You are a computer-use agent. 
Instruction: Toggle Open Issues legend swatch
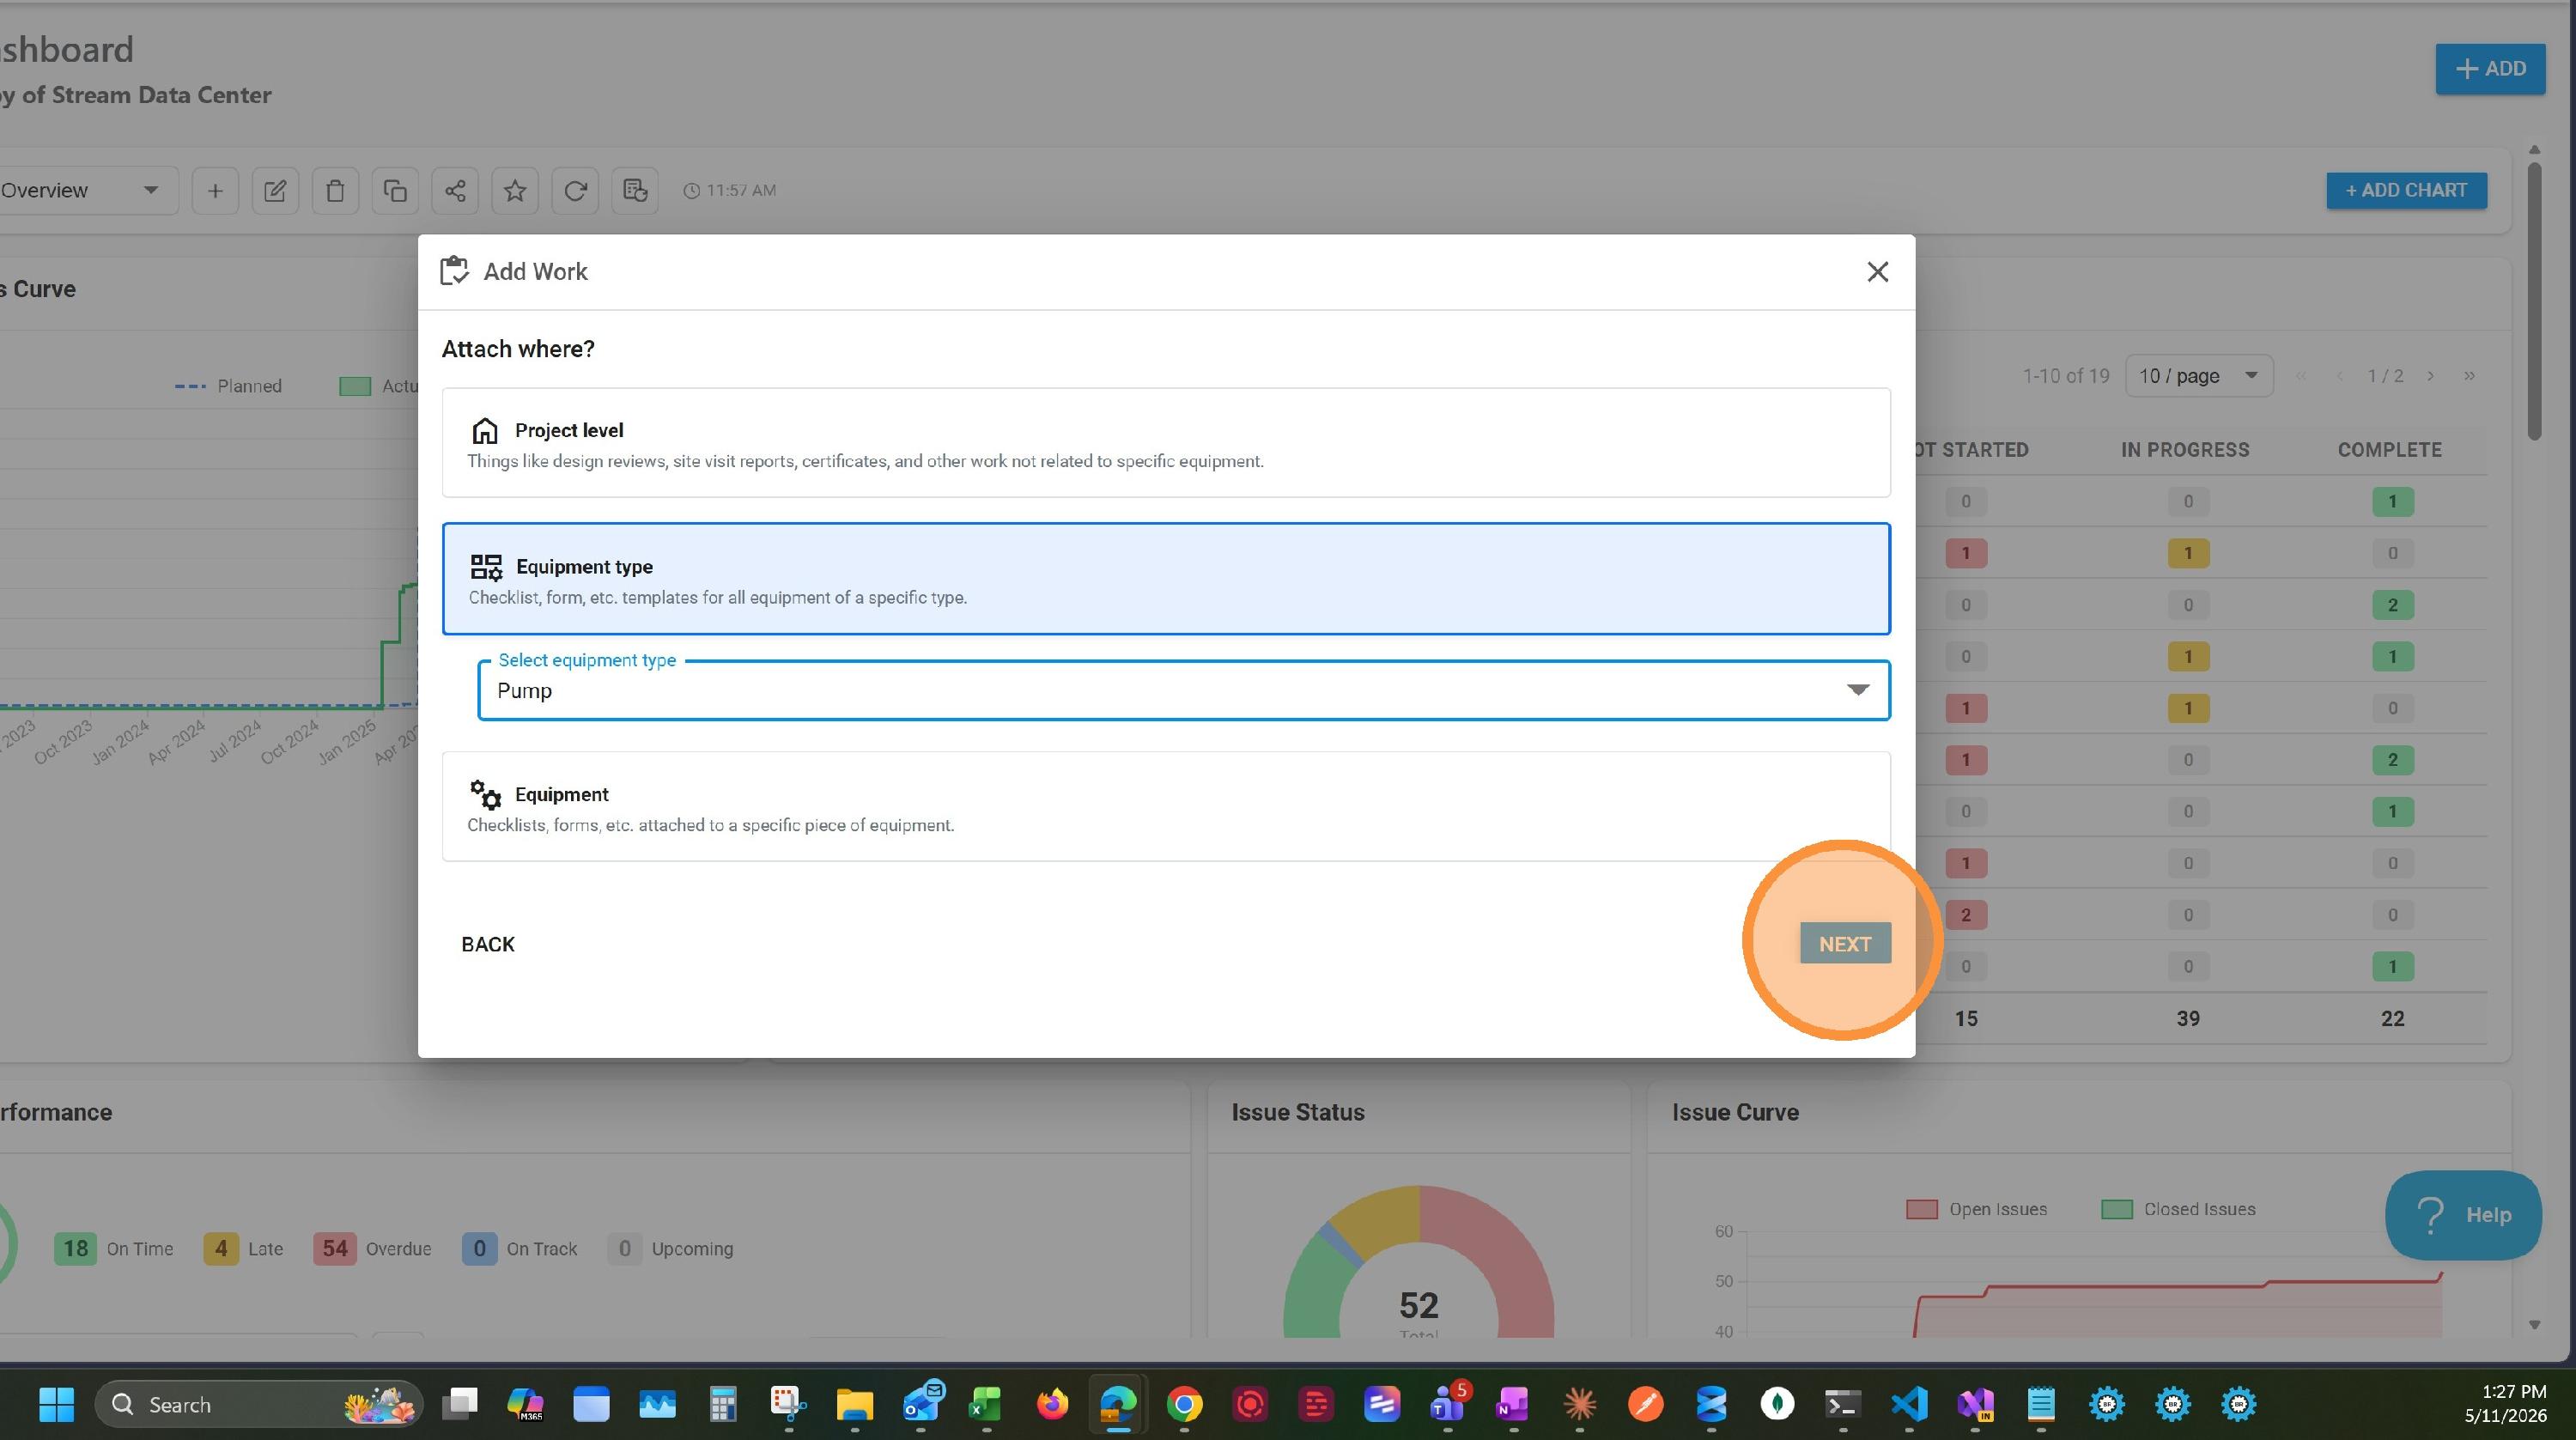tap(1921, 1209)
